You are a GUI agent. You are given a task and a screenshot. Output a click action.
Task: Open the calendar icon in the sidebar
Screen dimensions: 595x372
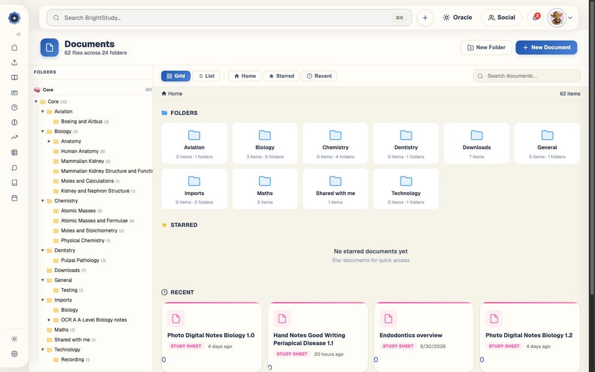tap(15, 198)
